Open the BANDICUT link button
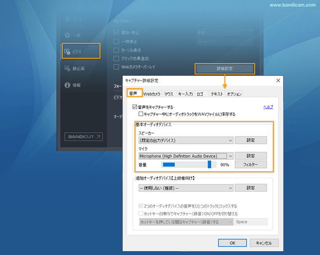The image size is (320, 255). click(x=83, y=137)
